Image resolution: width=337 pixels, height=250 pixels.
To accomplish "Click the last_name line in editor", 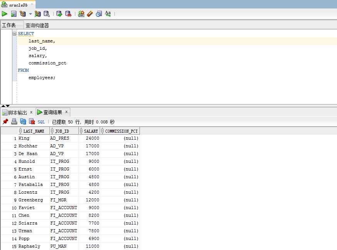I will (42, 41).
